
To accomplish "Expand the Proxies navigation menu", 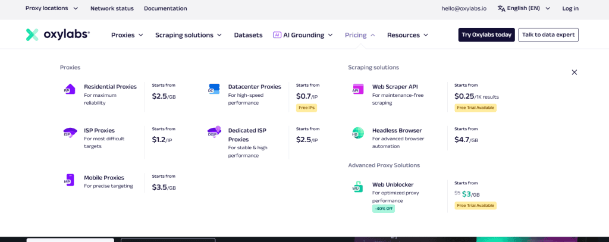I will (x=127, y=35).
